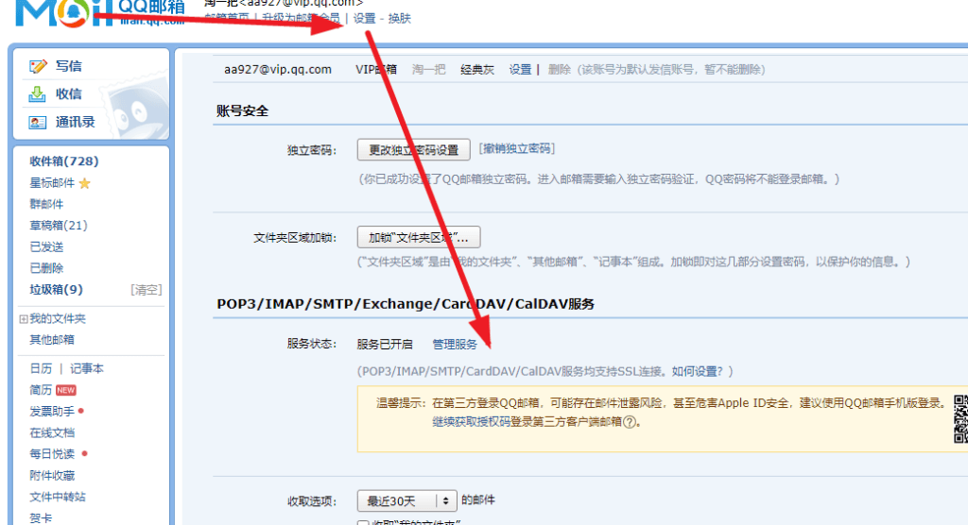Screen dimensions: 968x525
Task: Open 记事本 notes
Action: point(86,368)
